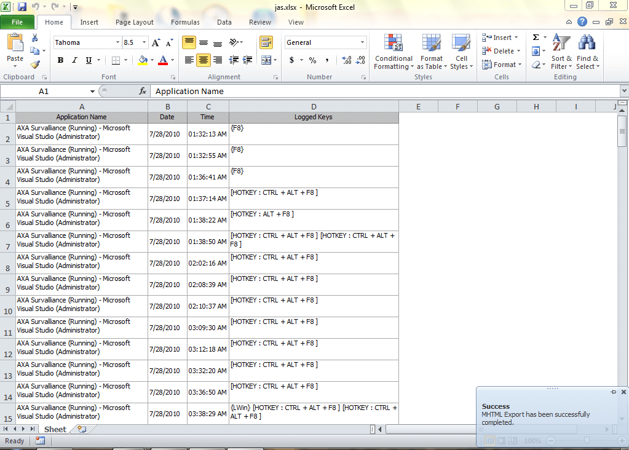This screenshot has width=629, height=450.
Task: Open the Tahoma font name dropdown
Action: [x=117, y=42]
